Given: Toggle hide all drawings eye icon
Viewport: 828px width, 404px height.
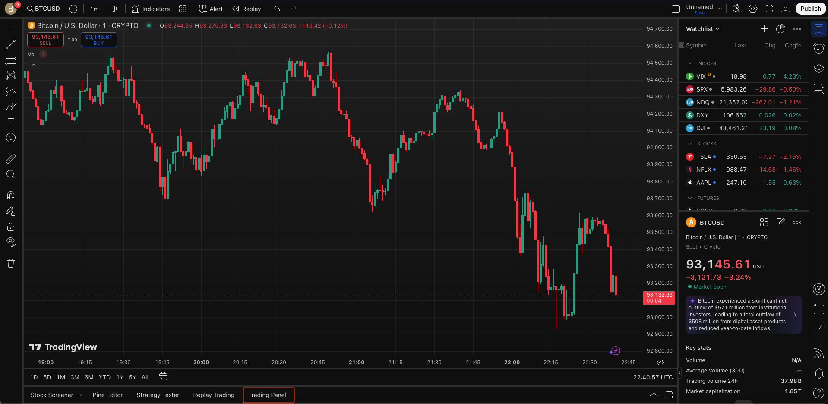Looking at the screenshot, I should click(11, 241).
